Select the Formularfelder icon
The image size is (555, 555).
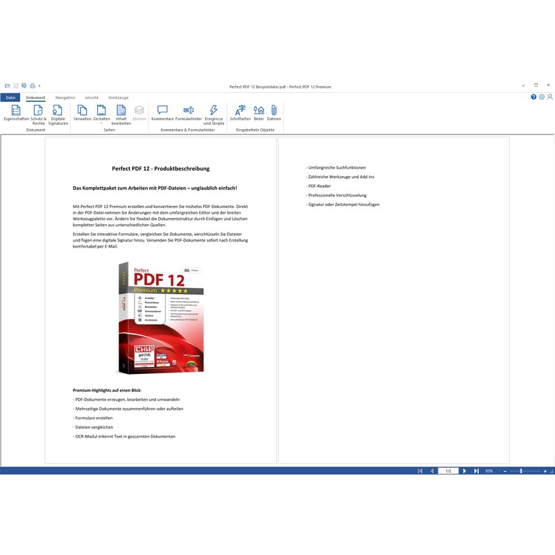click(188, 113)
